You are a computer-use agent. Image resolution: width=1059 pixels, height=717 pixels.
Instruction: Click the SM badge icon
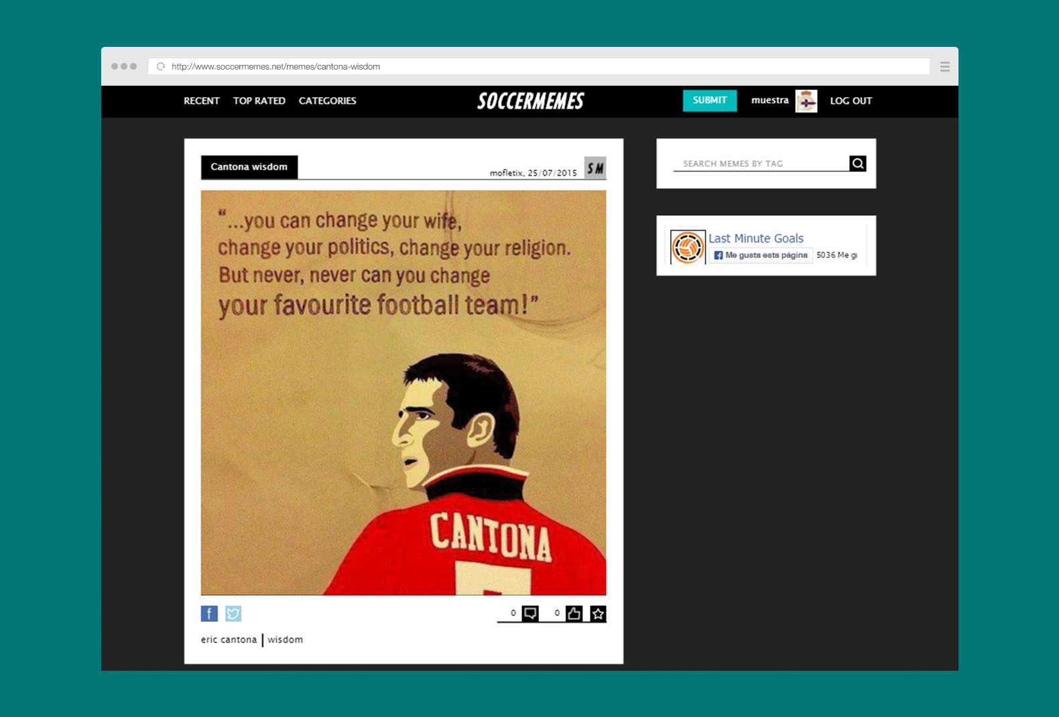pos(595,168)
